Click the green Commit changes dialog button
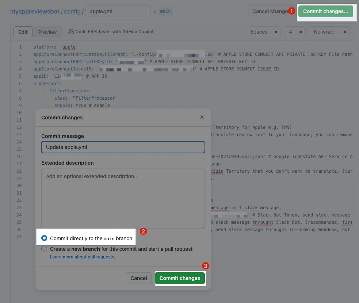The image size is (359, 303). pyautogui.click(x=180, y=278)
